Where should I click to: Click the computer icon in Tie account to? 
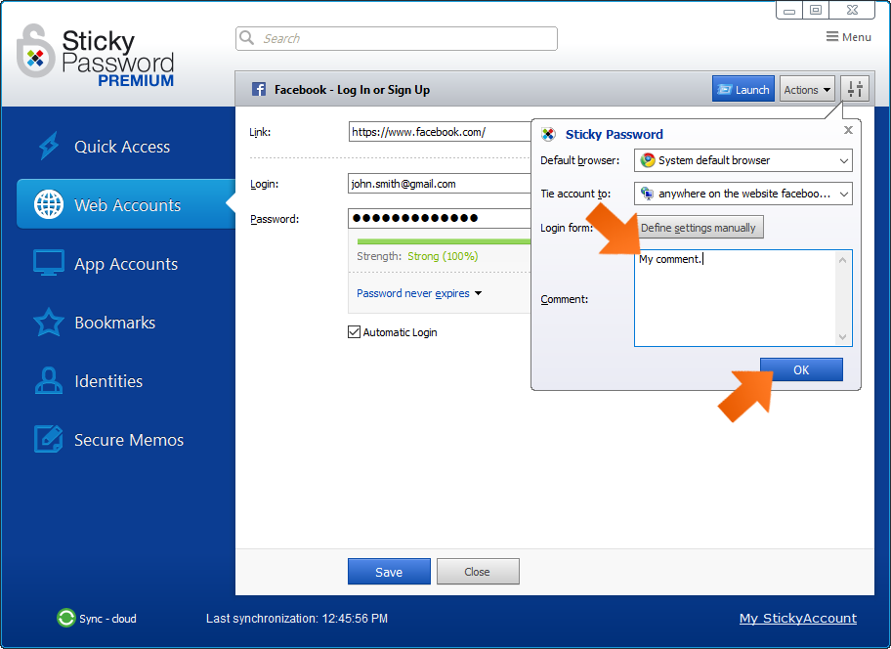tap(647, 194)
